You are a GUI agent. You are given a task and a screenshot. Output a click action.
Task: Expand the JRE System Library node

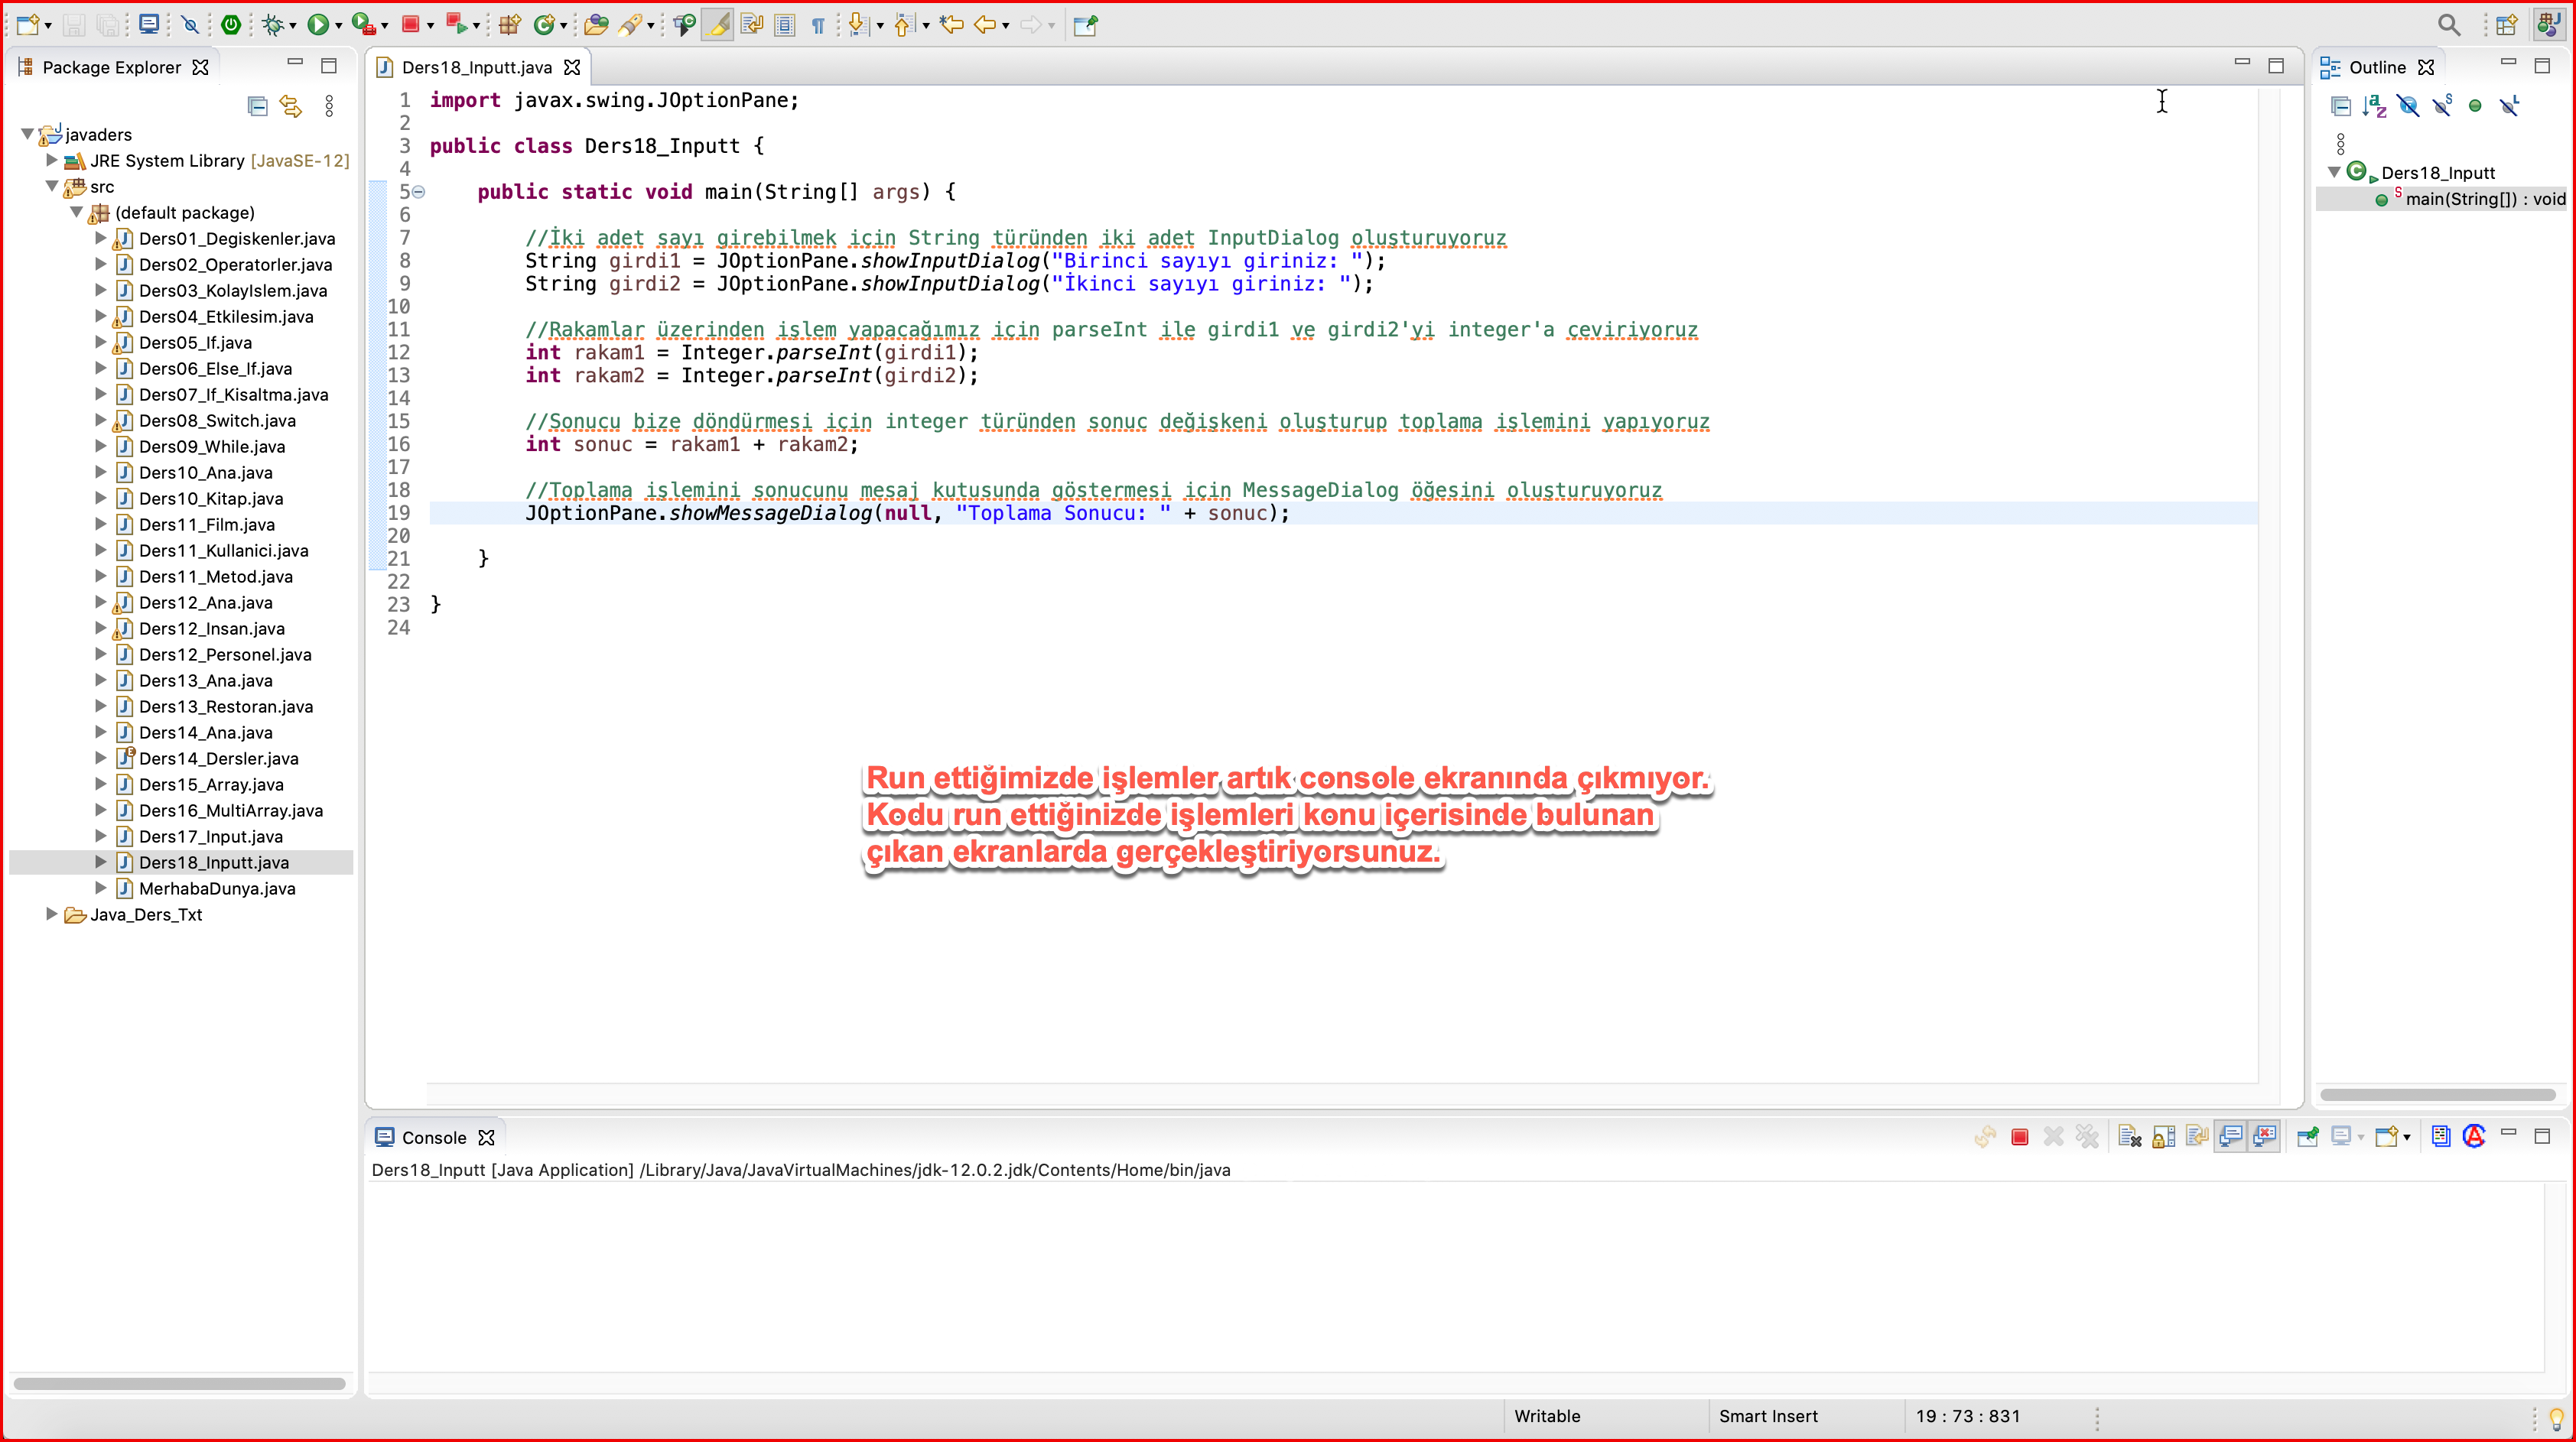(51, 160)
